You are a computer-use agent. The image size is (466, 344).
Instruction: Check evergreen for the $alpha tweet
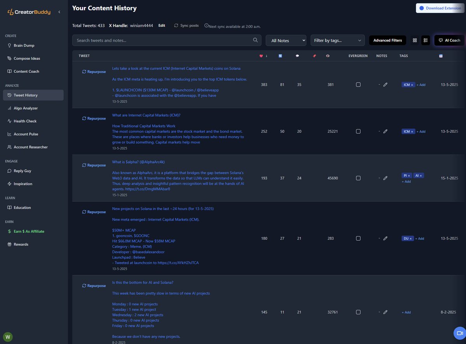click(x=358, y=178)
